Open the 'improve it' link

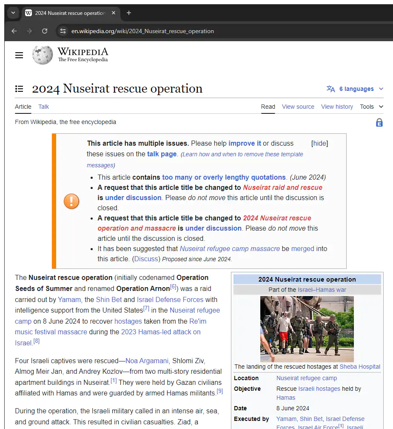(x=245, y=144)
